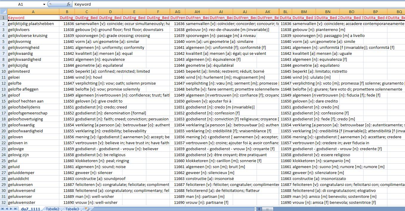The image size is (405, 211).
Task: Select the cell 'gelijktijdig plaatshebben'
Action: (33, 24)
